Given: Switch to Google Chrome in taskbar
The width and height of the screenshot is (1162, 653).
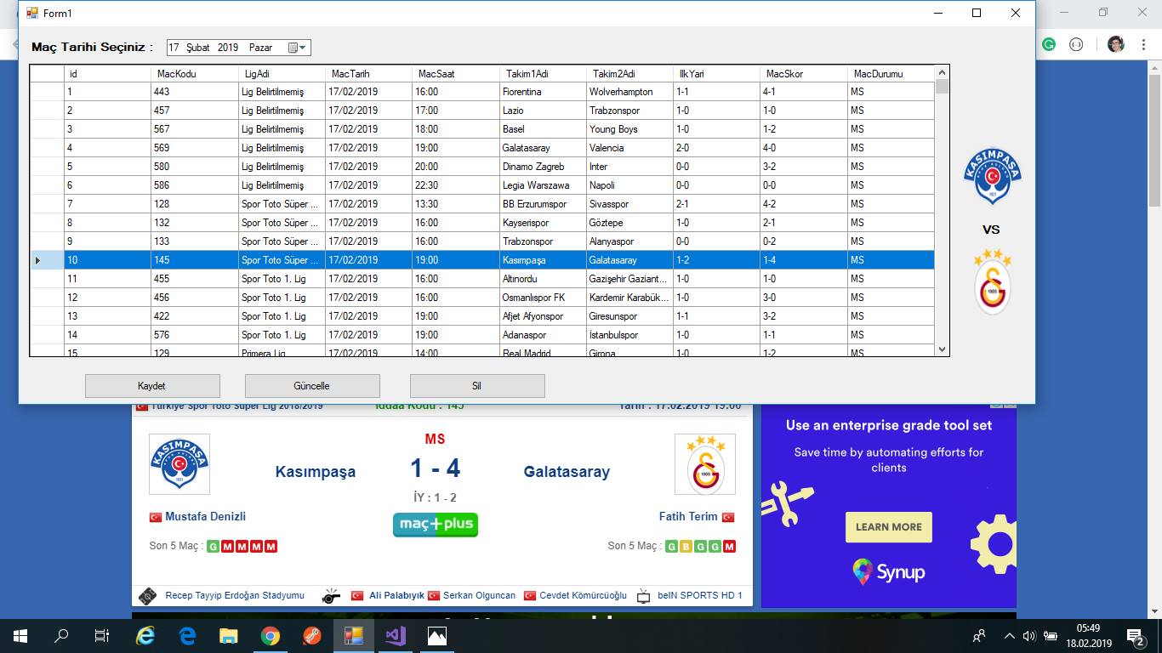Looking at the screenshot, I should (271, 635).
